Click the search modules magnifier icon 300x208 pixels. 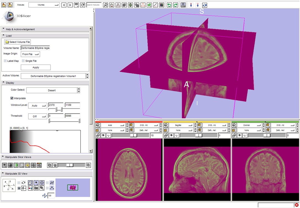point(106,5)
